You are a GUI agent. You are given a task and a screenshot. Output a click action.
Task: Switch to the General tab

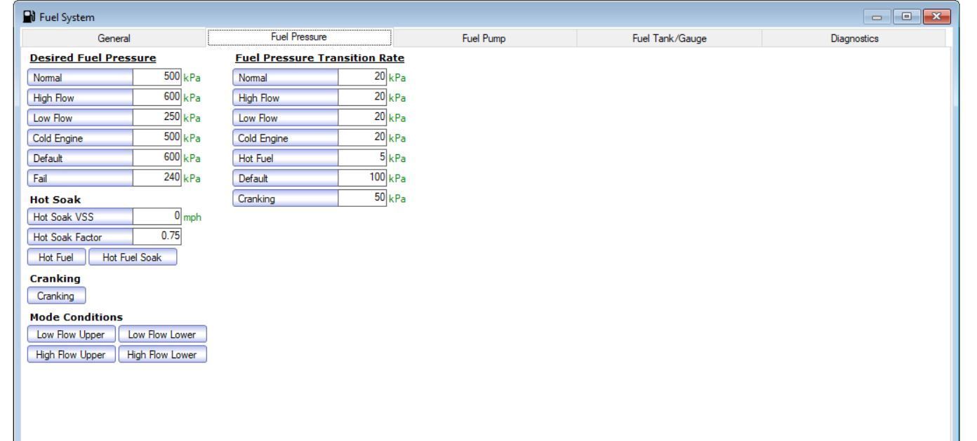[115, 37]
